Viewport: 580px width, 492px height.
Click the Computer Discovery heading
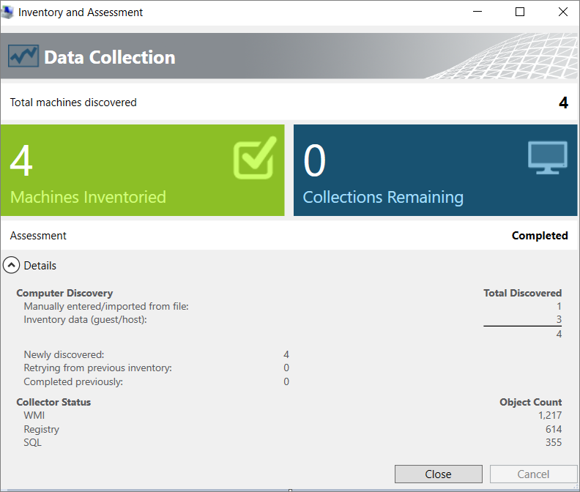click(x=64, y=293)
